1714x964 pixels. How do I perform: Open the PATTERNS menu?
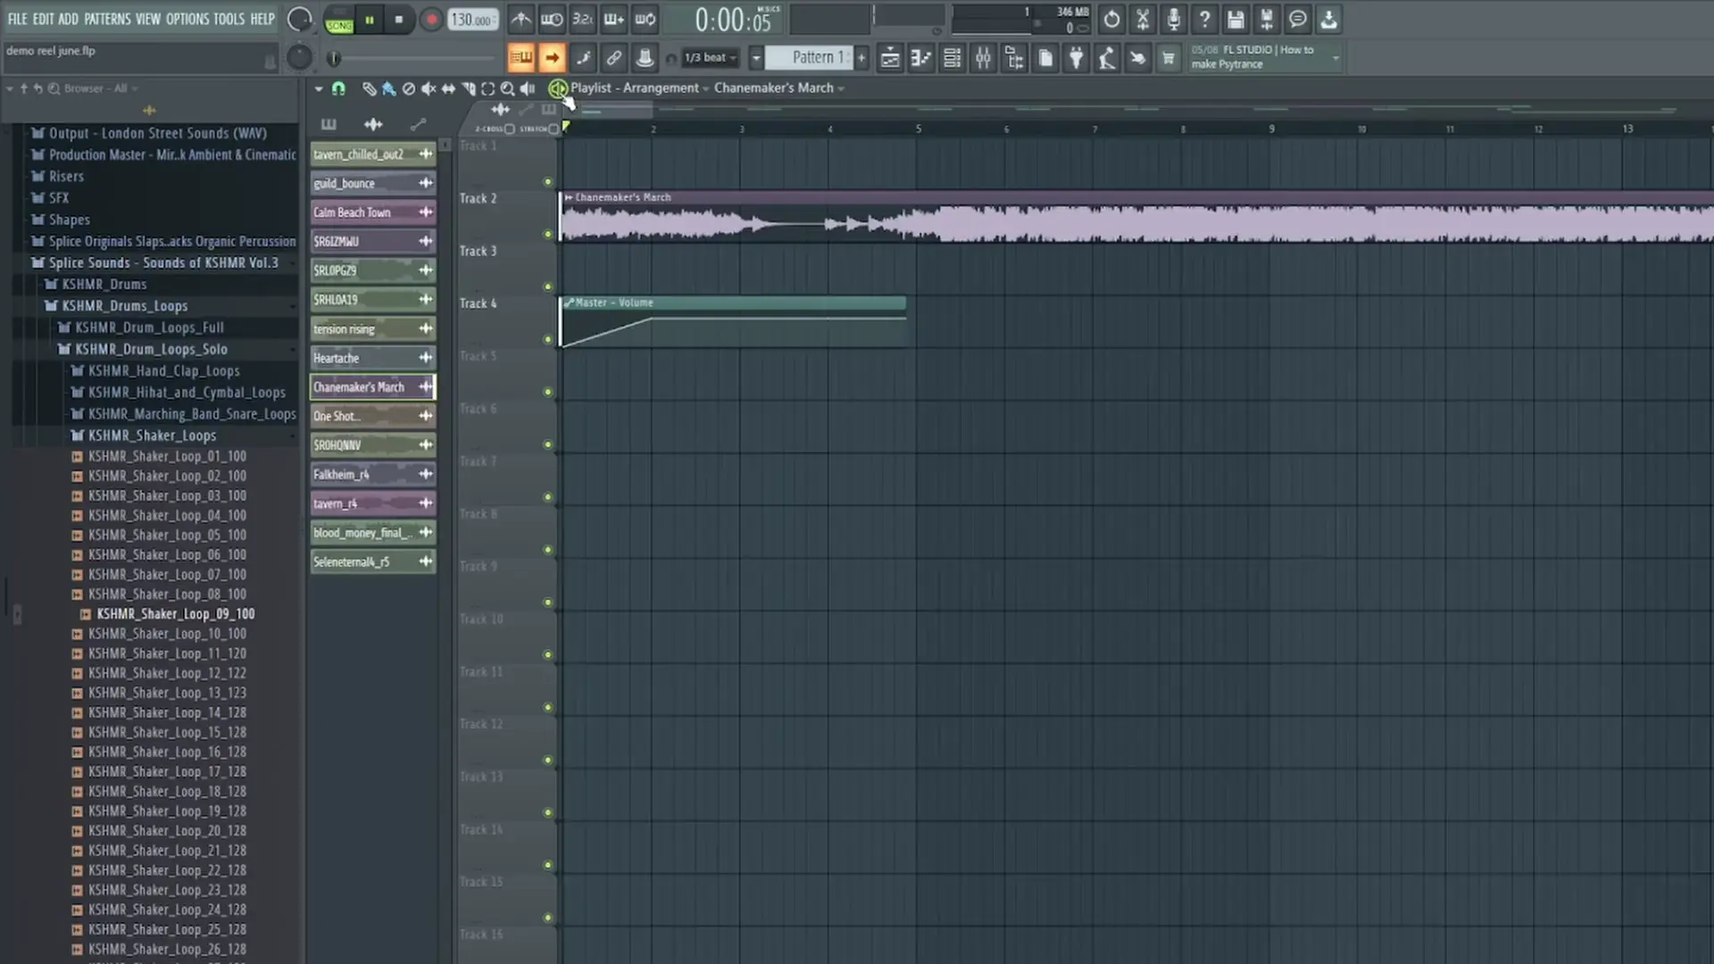107,18
